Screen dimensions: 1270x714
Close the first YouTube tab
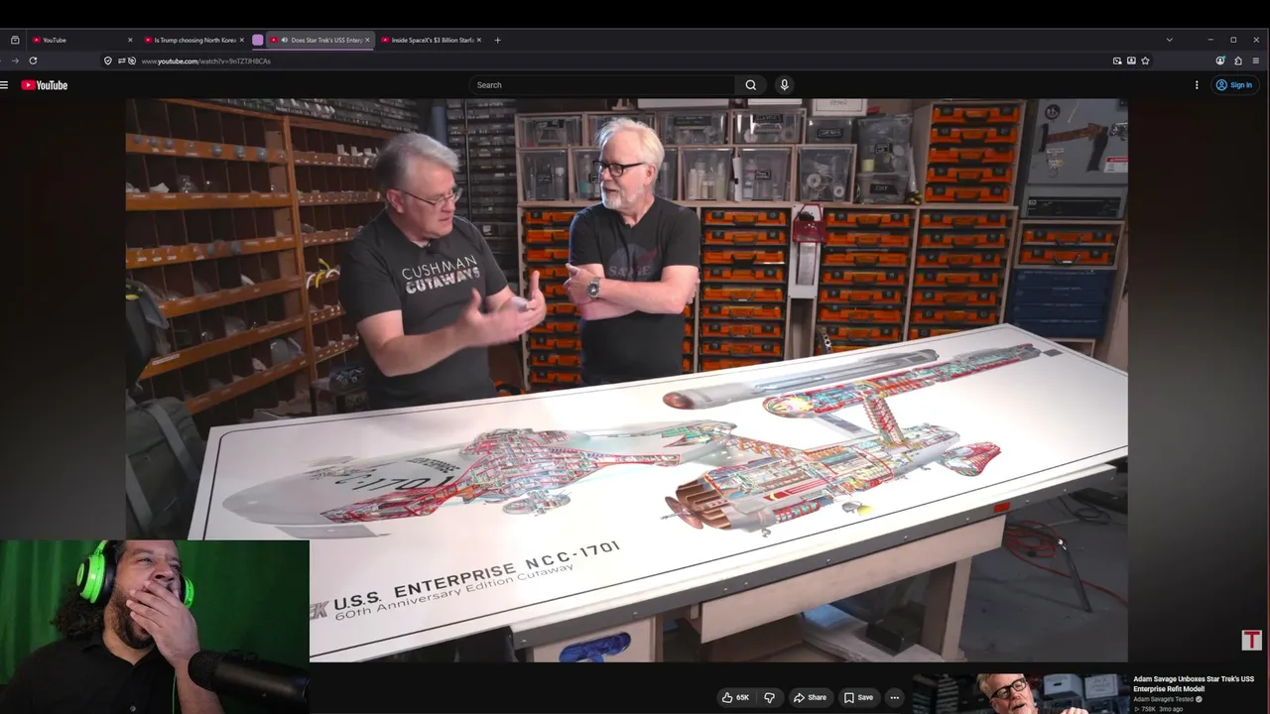[x=130, y=40]
